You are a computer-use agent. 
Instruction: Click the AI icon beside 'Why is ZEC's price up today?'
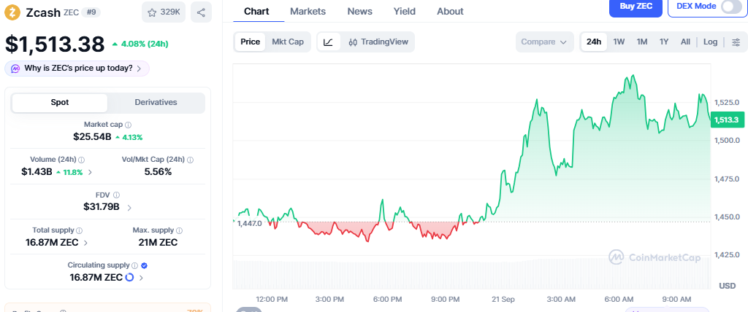[x=15, y=68]
